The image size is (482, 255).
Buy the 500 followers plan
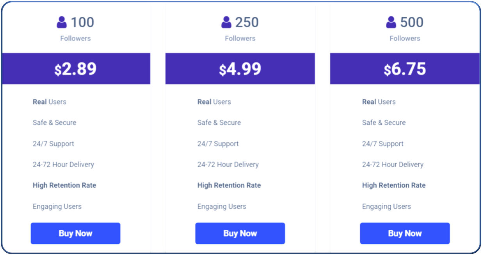(x=405, y=233)
